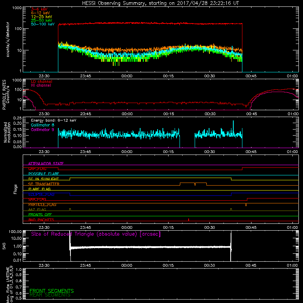Image resolution: width=303 pixels, height=303 pixels.
Task: Click the 0.25 value on modulation axis
Action: pyautogui.click(x=17, y=118)
